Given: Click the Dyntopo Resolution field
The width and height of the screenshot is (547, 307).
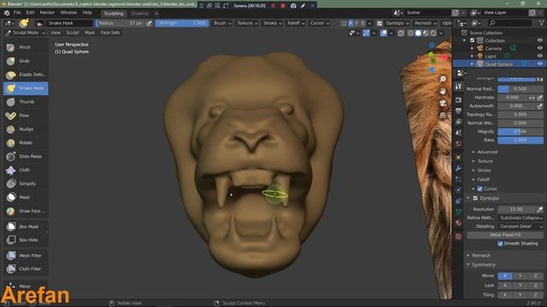Looking at the screenshot, I should pyautogui.click(x=516, y=210).
